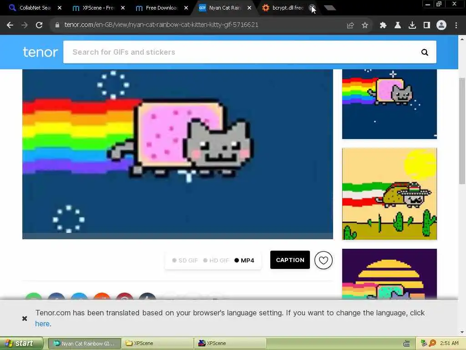Share this page using the share icon
This screenshot has height=350, width=466.
[350, 26]
